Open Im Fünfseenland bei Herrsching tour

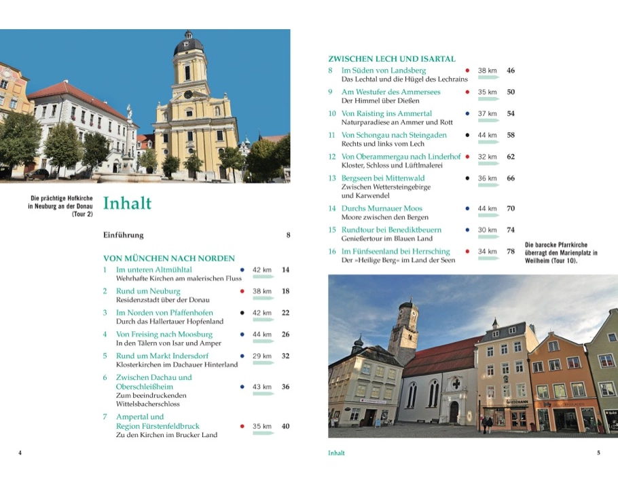[395, 251]
